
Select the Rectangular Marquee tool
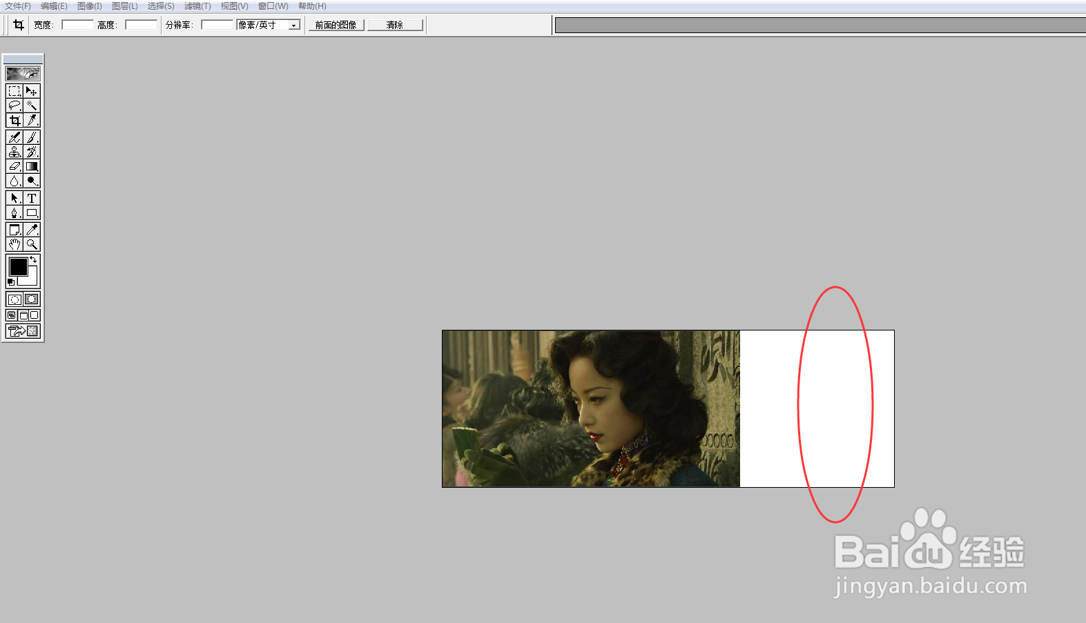14,91
